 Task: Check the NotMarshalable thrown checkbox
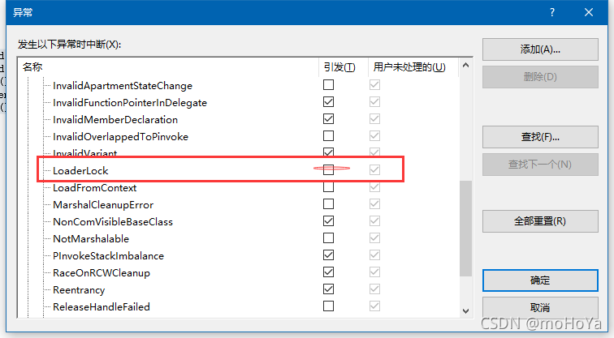click(328, 238)
